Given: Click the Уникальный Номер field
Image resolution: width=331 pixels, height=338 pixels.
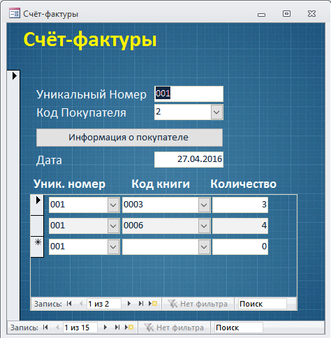Looking at the screenshot, I should click(189, 94).
